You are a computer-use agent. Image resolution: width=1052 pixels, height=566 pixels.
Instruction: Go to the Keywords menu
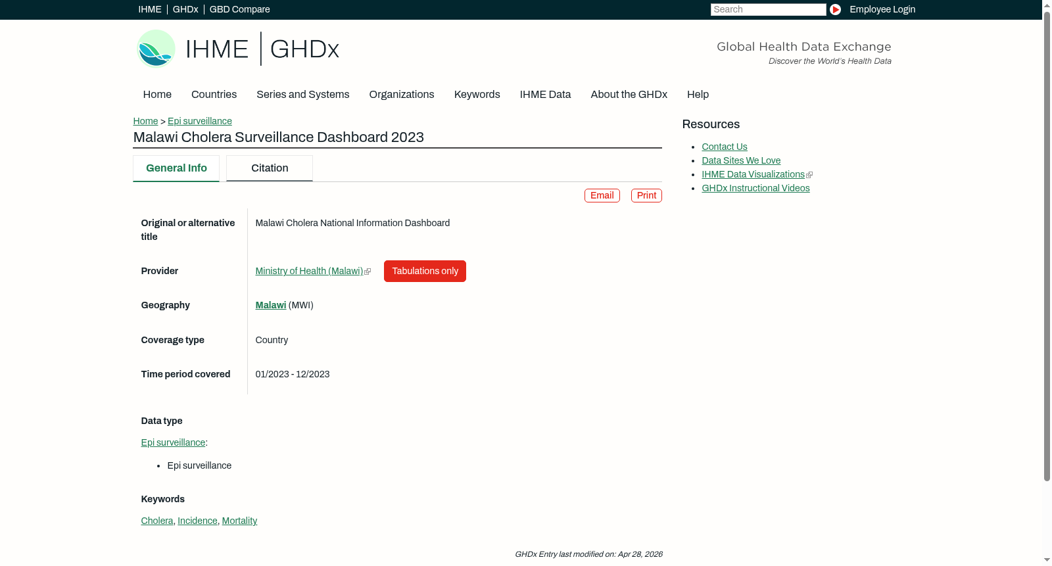477,95
